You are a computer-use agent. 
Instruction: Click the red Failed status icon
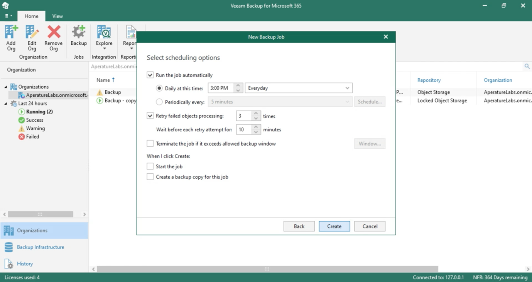22,137
